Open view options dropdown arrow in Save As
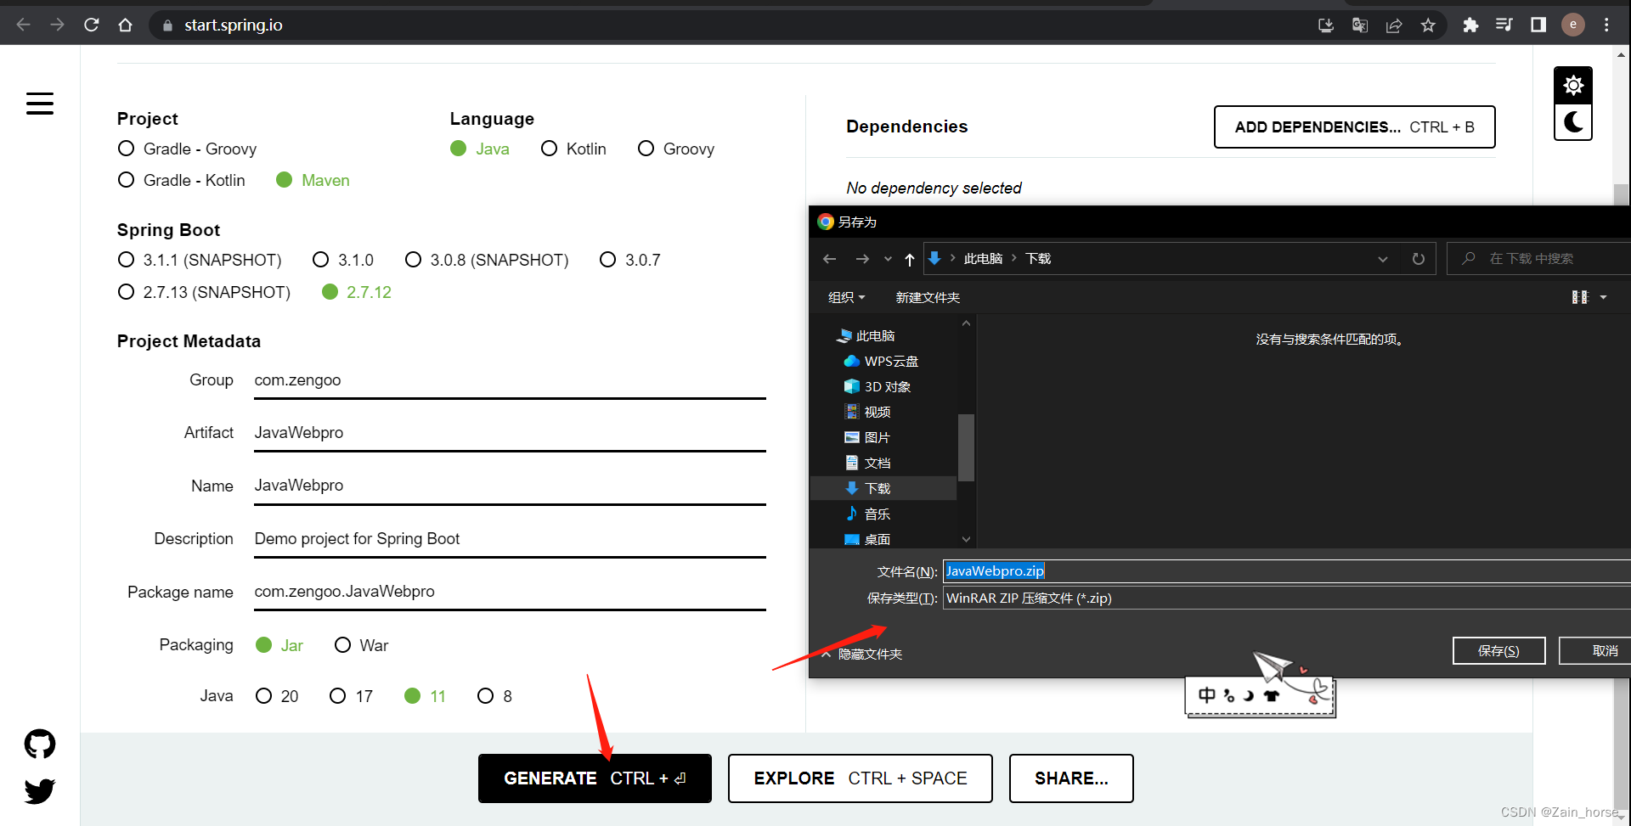This screenshot has height=826, width=1631. (x=1604, y=297)
